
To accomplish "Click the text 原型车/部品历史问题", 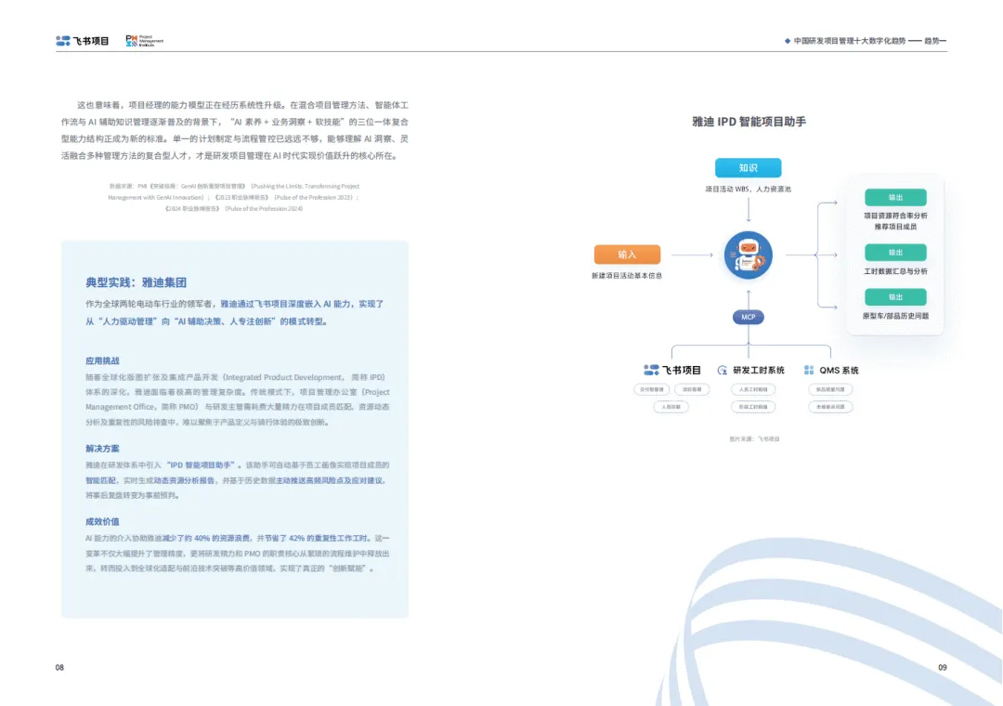I will tap(895, 316).
